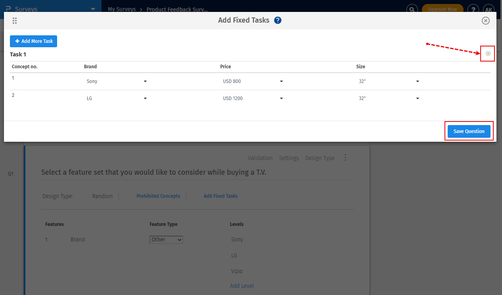Open the Sony brand dropdown for concept 1
Viewport: 502px width, 295px height.
pyautogui.click(x=145, y=81)
